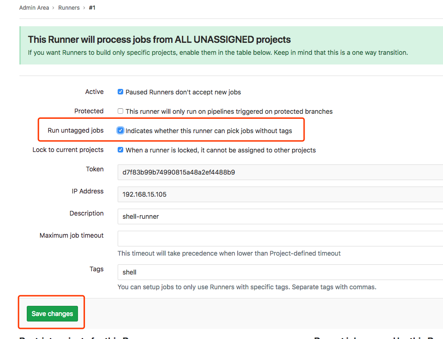
Task: Click the Maximum job timeout label
Action: pyautogui.click(x=72, y=235)
